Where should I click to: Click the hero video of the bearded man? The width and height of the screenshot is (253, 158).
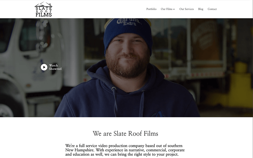pos(126,68)
